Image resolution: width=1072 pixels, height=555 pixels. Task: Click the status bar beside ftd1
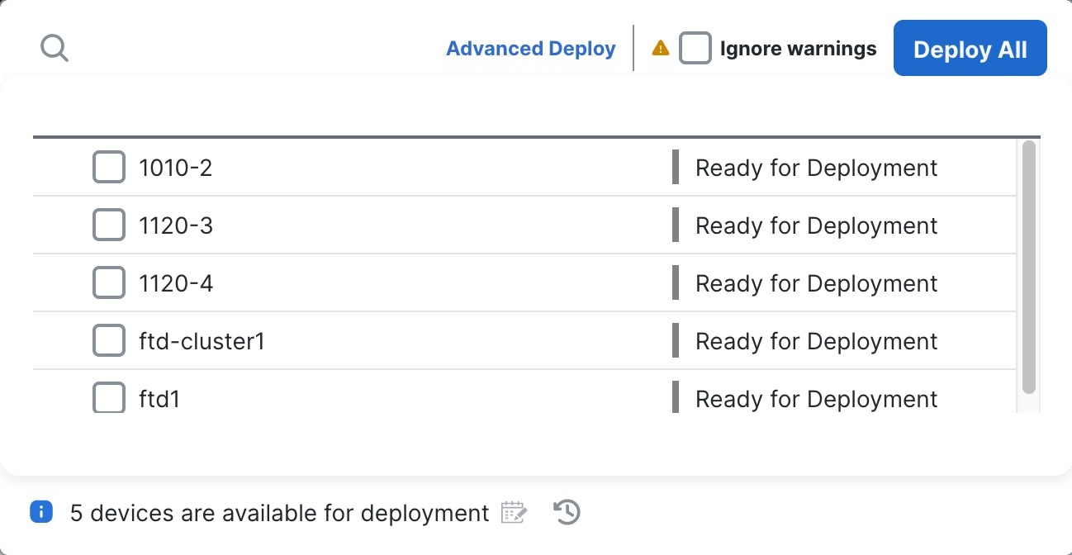(676, 398)
